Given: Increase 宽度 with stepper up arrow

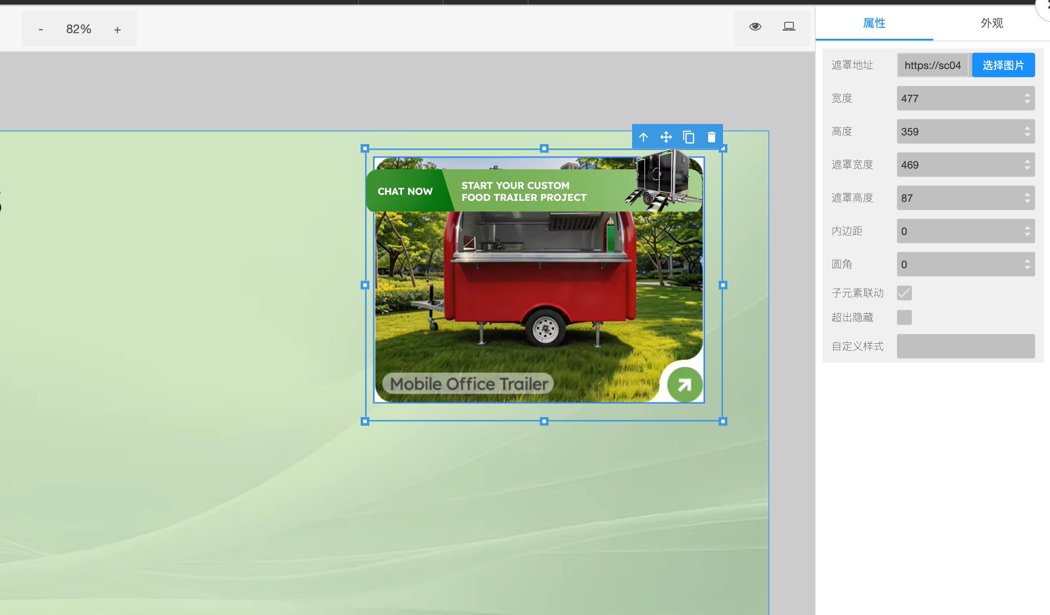Looking at the screenshot, I should point(1027,95).
